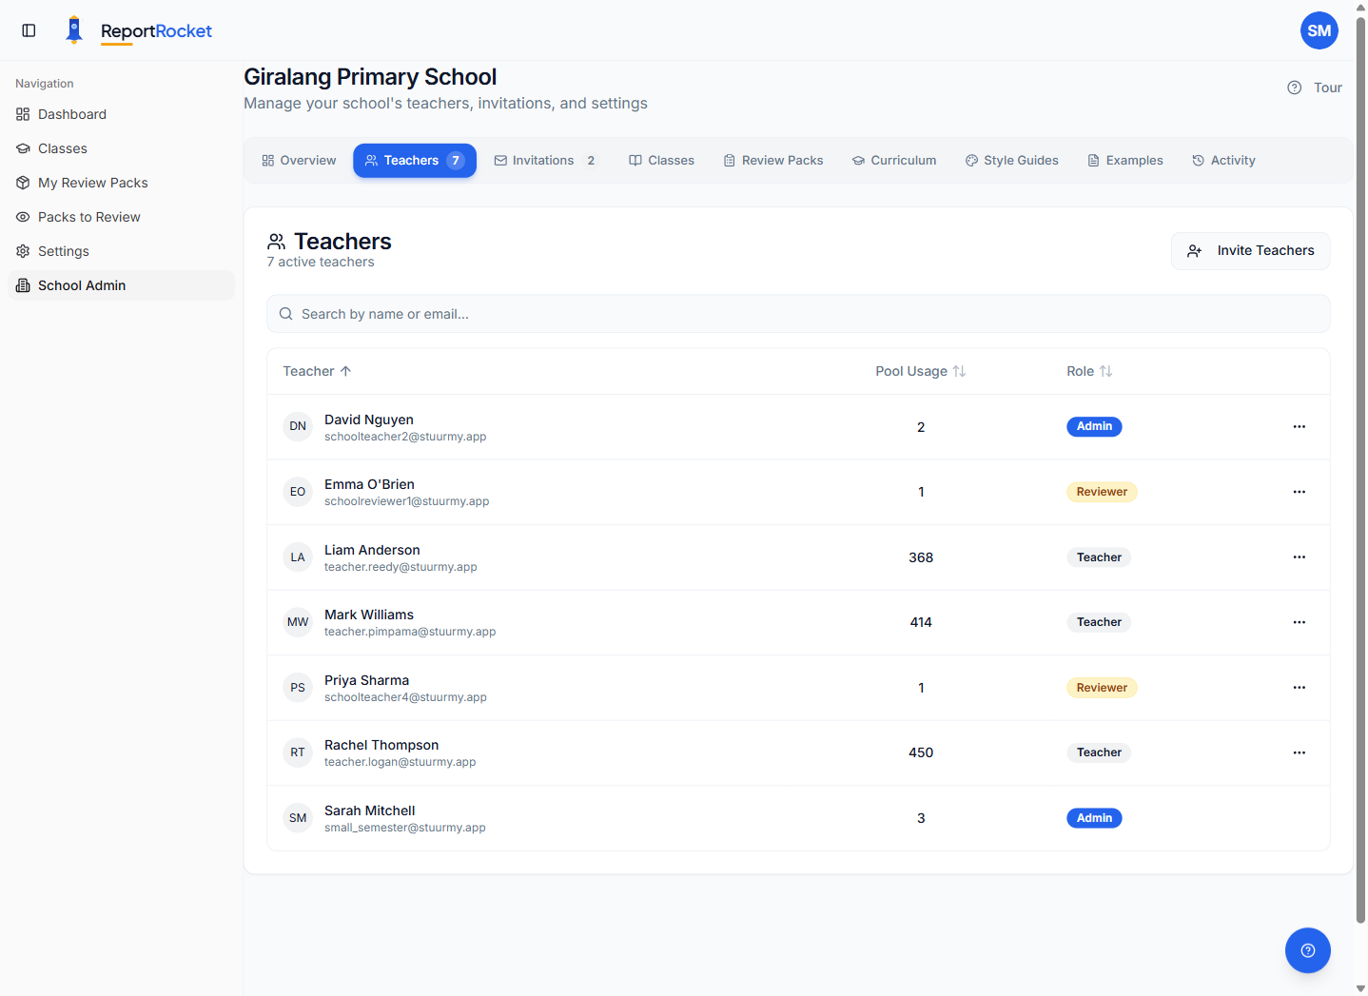This screenshot has width=1368, height=996.
Task: Click the Settings gear icon
Action: pyautogui.click(x=22, y=251)
